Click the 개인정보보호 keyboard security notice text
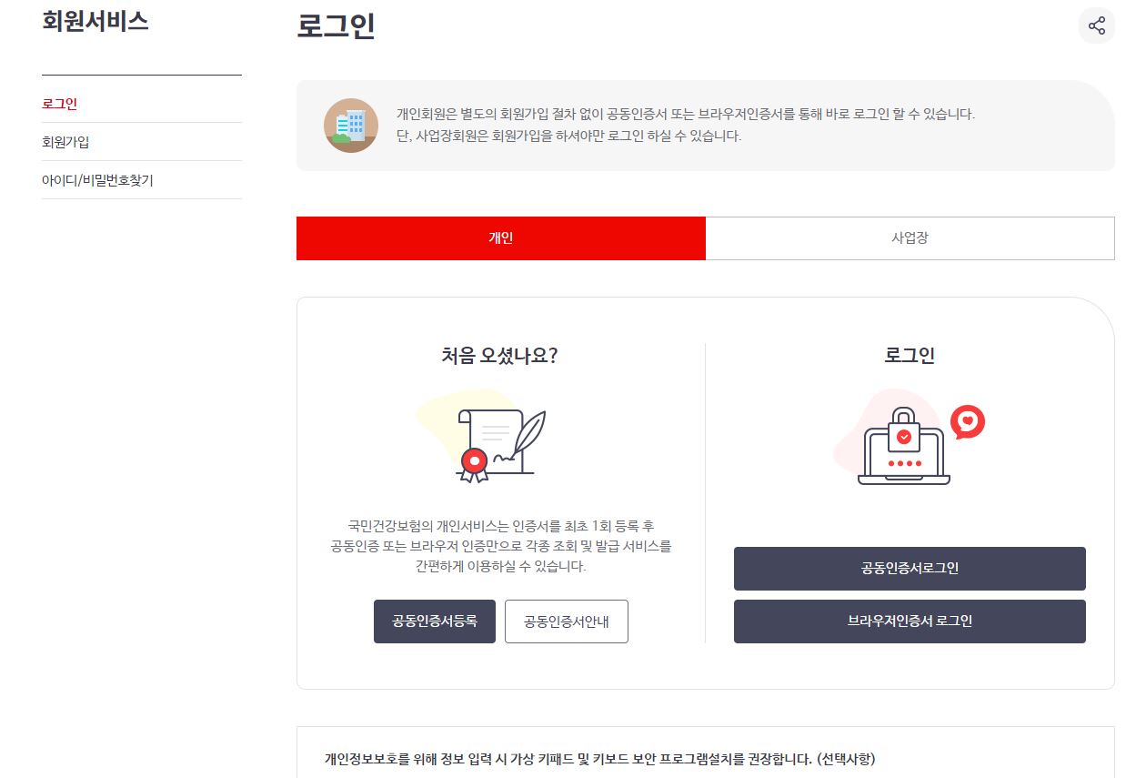 tap(600, 758)
